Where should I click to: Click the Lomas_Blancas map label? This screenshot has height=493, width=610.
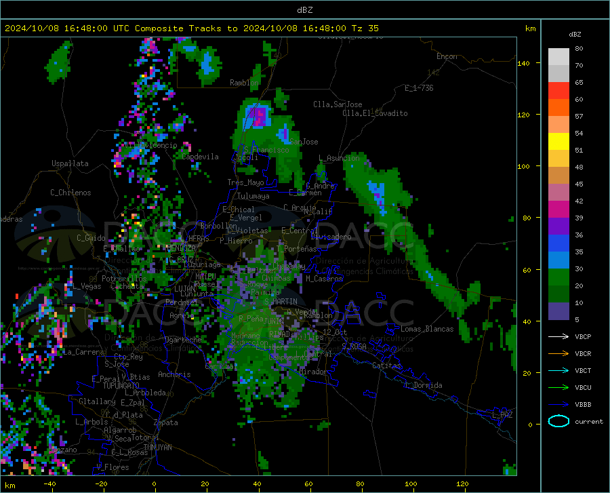click(427, 329)
